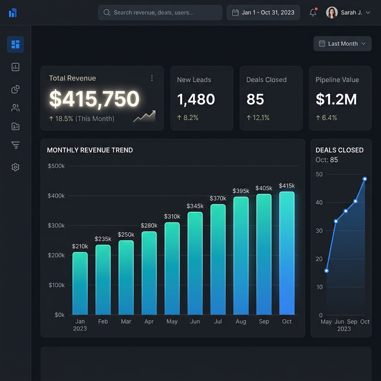Click the May data point on Deals Closed line

tap(326, 271)
